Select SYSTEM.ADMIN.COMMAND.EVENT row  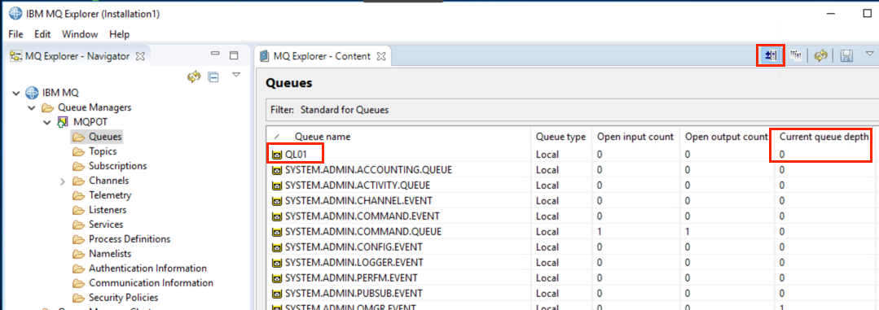[573, 216]
